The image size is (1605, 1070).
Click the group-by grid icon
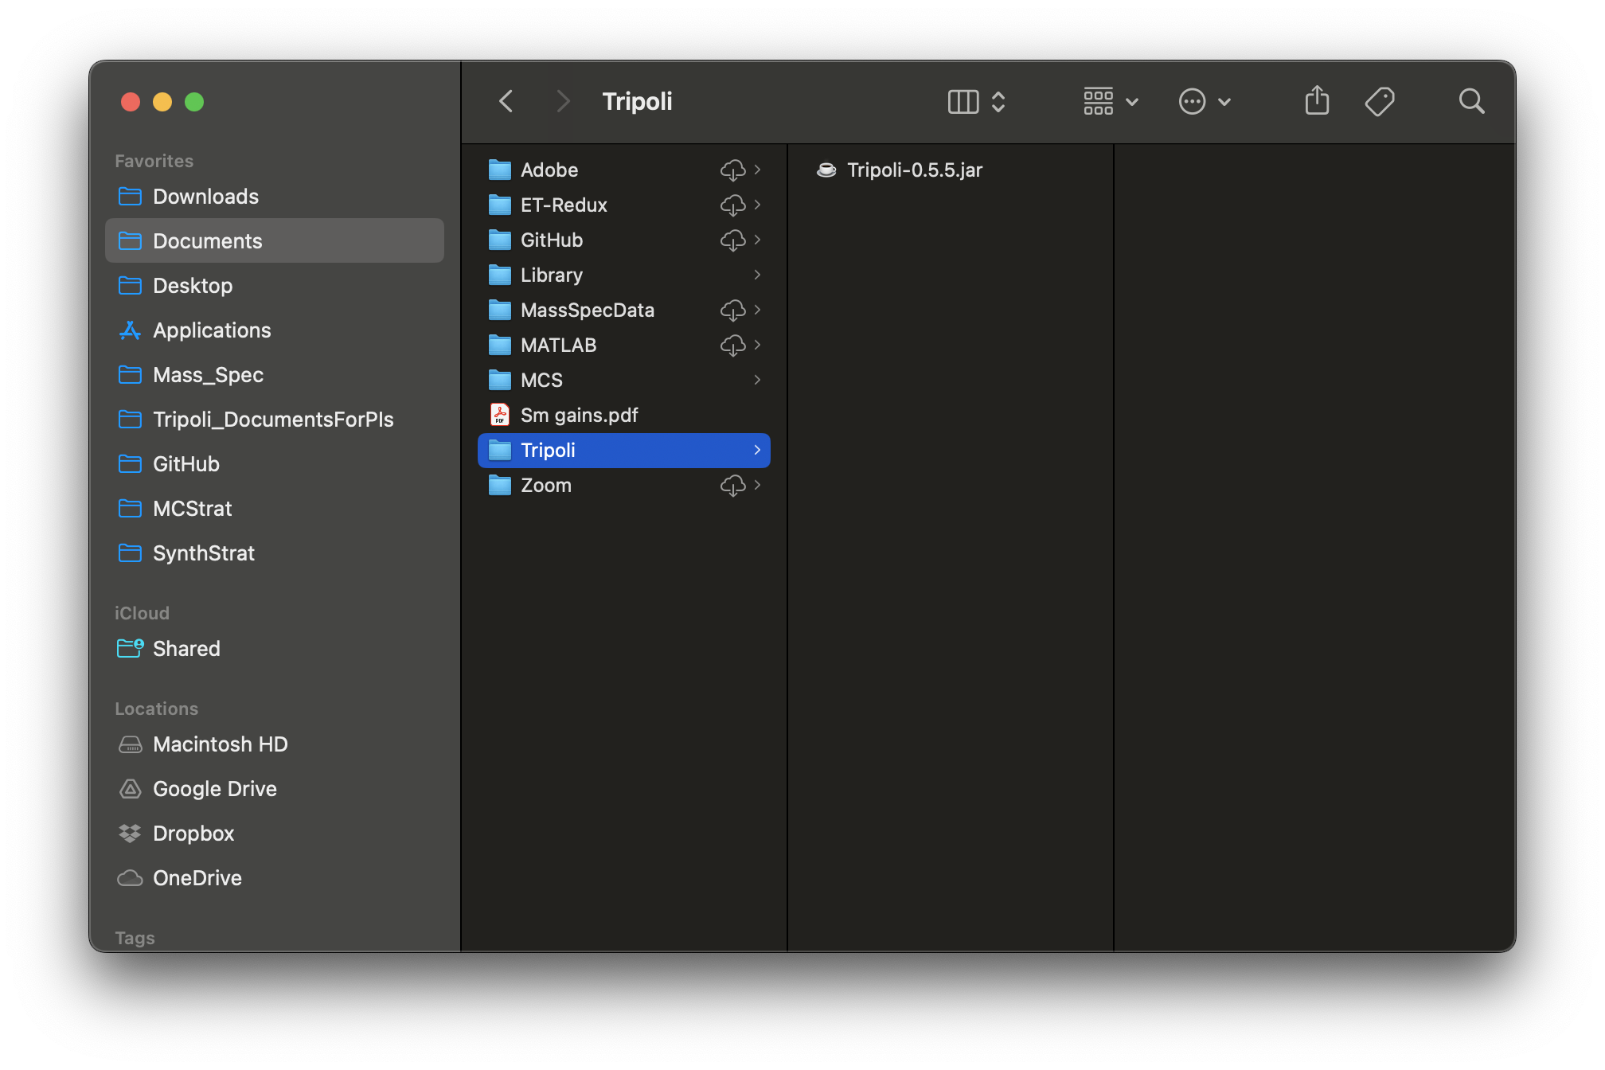1099,101
